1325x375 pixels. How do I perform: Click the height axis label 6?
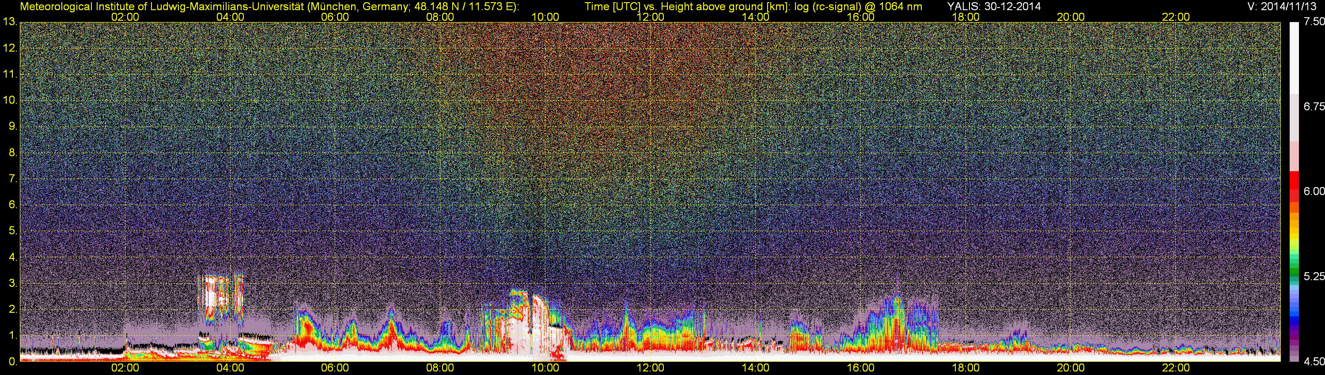click(12, 205)
